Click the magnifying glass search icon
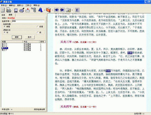Screen dimensions: 151x115 tap(22, 10)
